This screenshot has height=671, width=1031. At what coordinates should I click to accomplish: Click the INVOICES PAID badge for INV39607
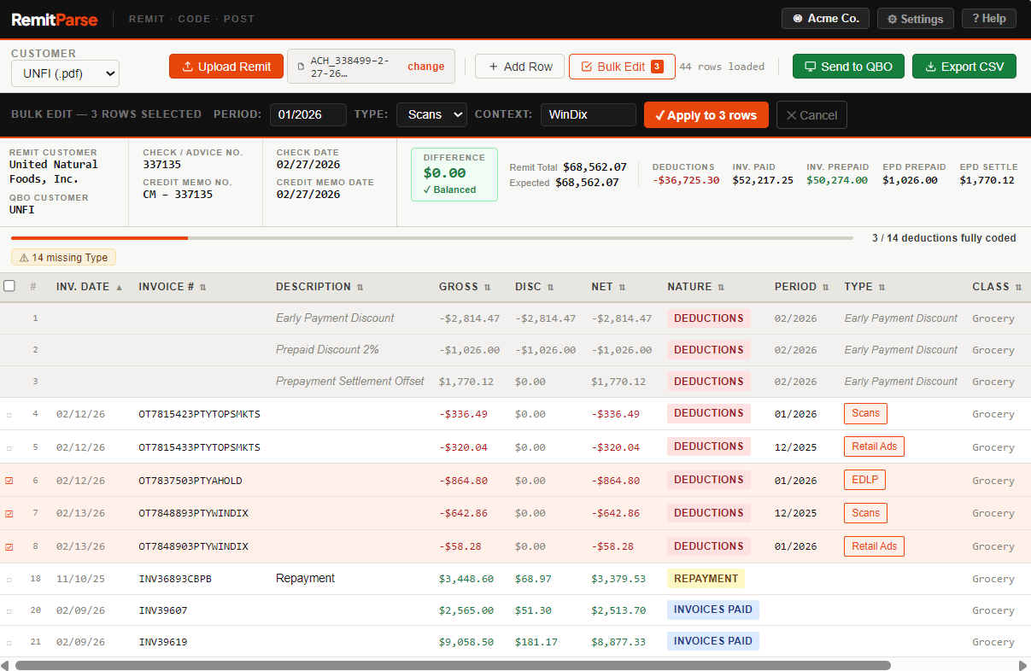click(713, 610)
